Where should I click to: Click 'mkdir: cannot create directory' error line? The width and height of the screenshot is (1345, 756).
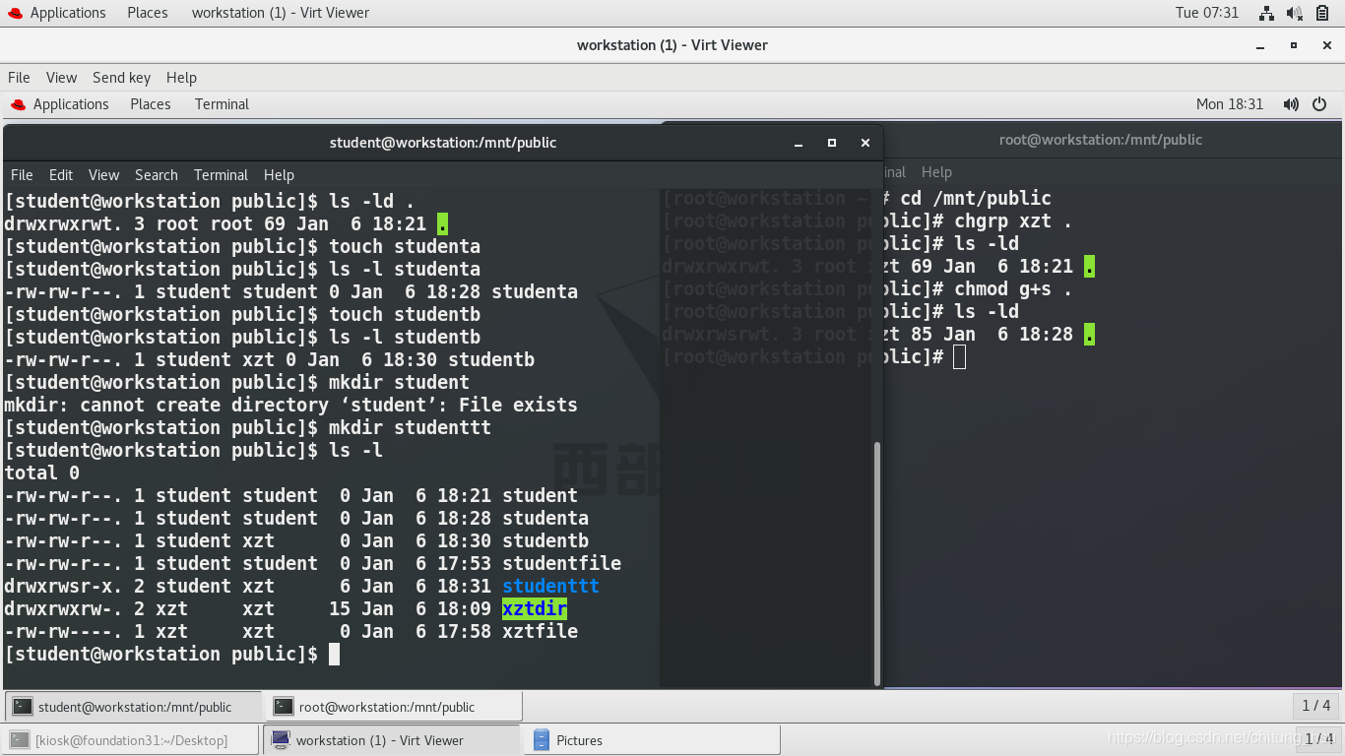coord(290,405)
